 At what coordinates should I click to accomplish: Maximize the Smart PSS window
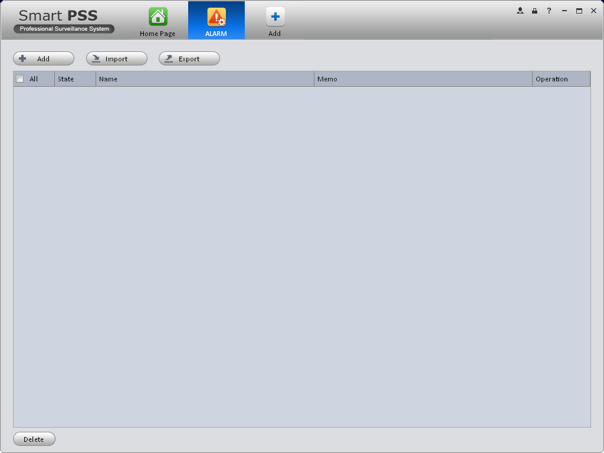[x=579, y=11]
